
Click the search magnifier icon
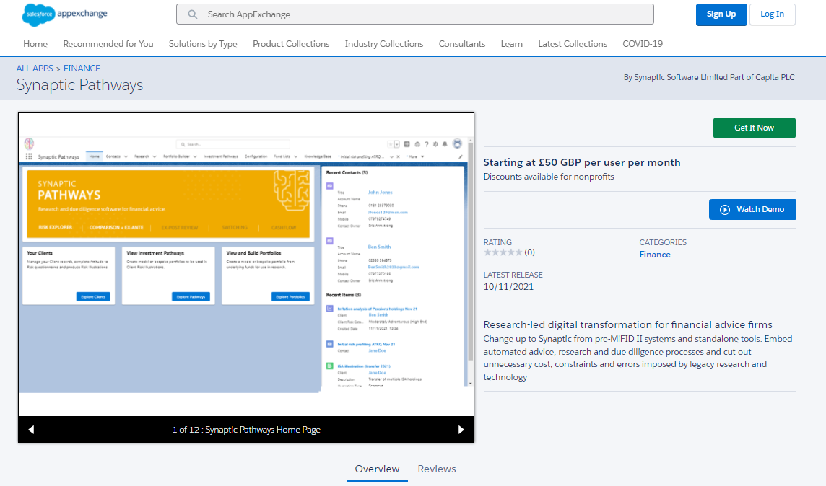point(193,14)
